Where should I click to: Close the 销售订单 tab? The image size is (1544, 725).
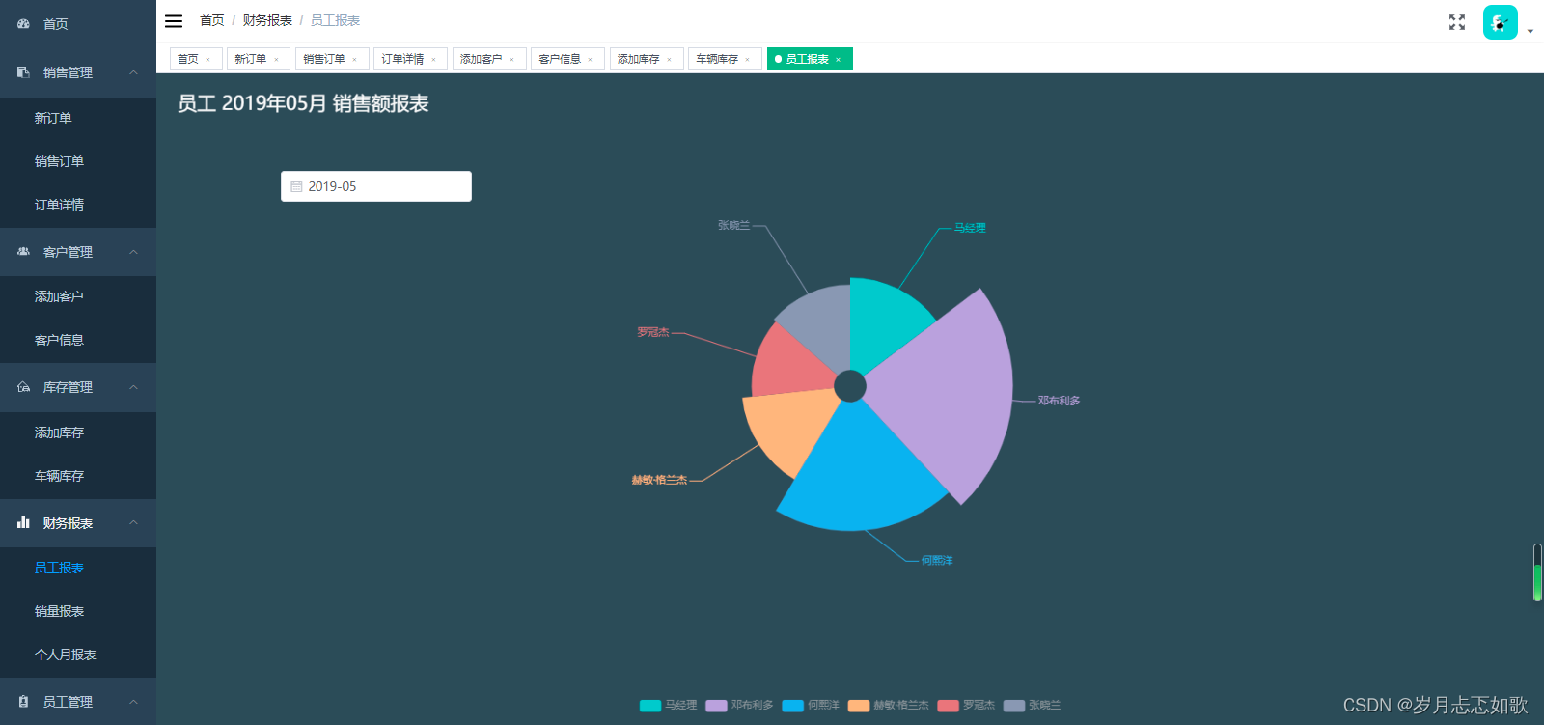point(354,60)
